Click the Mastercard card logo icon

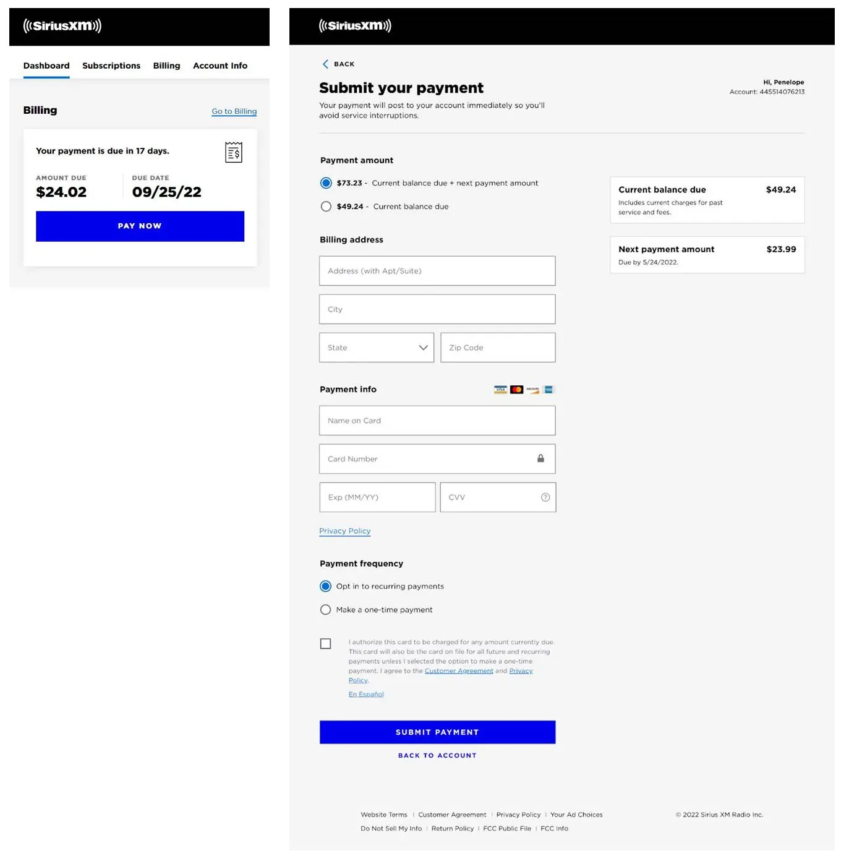coord(516,390)
